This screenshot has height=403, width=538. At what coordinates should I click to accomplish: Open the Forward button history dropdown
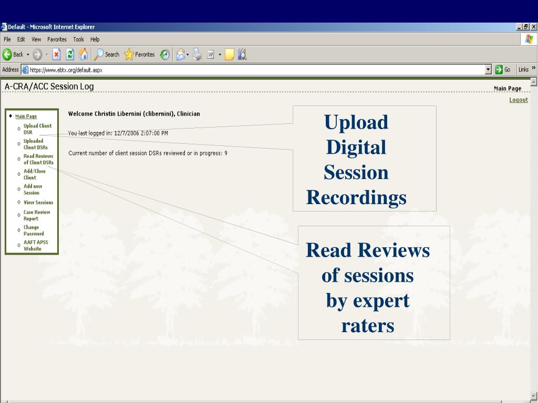[x=47, y=55]
